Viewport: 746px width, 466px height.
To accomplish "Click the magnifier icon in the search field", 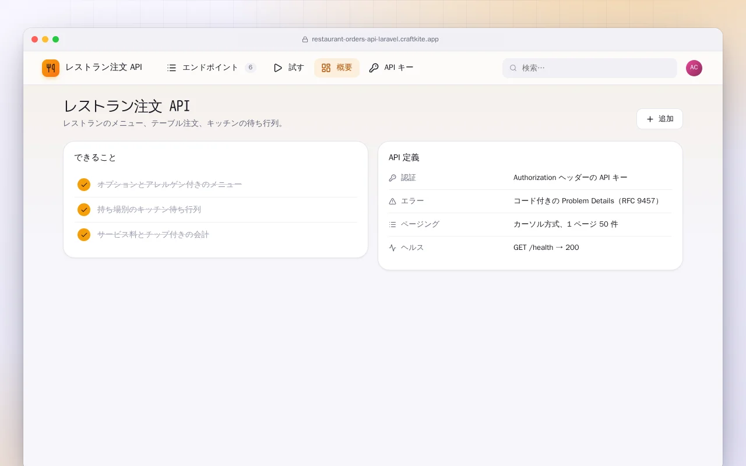I will [x=513, y=68].
